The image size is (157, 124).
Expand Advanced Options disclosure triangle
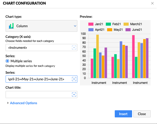[x=8, y=103]
